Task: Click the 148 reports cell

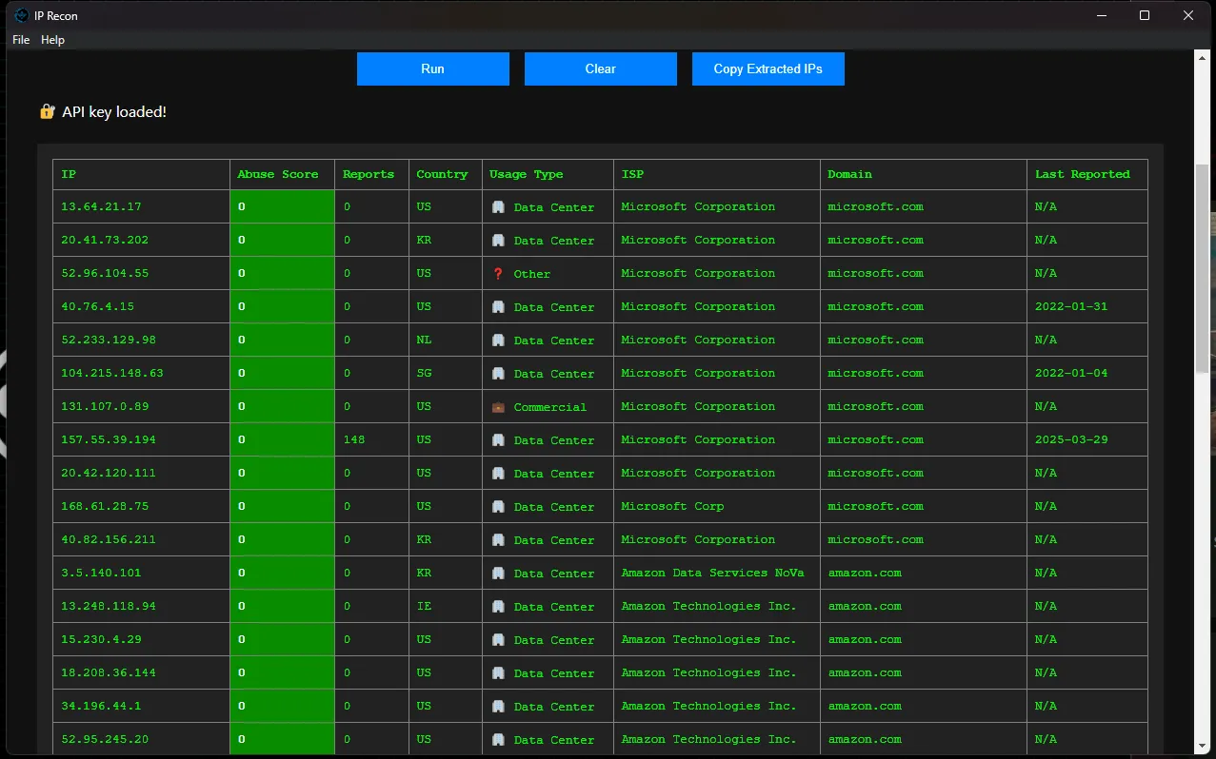Action: pyautogui.click(x=354, y=439)
